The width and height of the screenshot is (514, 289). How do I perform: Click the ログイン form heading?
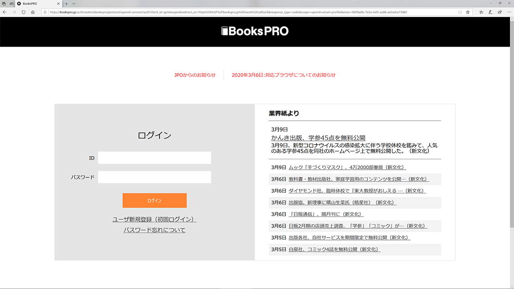coord(155,135)
